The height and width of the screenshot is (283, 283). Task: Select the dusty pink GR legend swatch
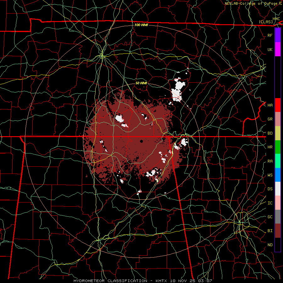pyautogui.click(x=278, y=119)
